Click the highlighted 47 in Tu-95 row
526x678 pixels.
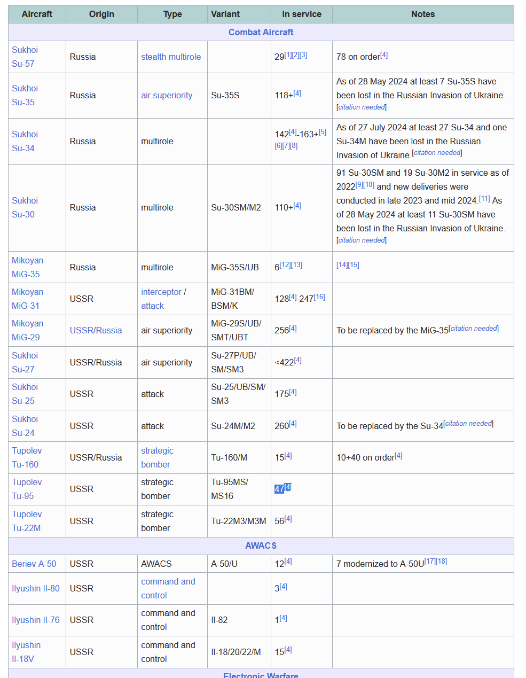click(279, 489)
